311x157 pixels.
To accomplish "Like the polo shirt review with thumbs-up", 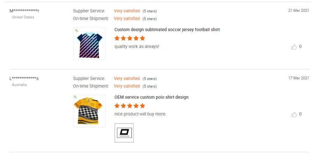I will coord(294,114).
